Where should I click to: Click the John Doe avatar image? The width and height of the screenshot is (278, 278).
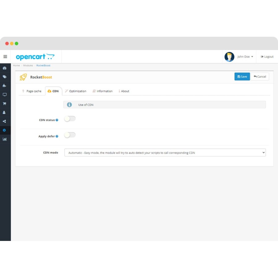click(229, 57)
